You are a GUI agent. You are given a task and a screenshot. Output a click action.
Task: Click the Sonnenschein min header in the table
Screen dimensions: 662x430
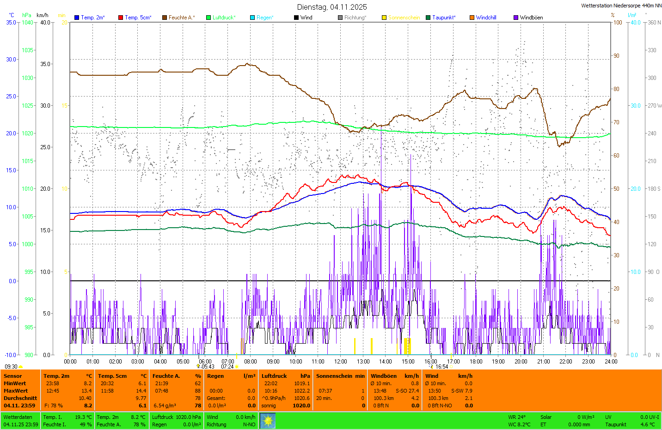(x=340, y=376)
